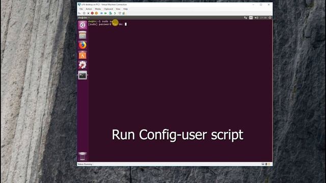Click the clock in the Ubuntu panel
The image size is (326, 183).
263,18
